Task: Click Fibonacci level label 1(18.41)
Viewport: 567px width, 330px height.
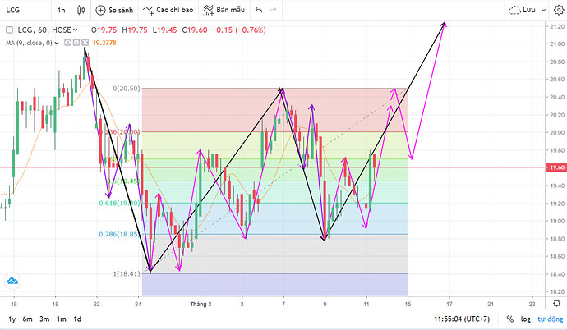Action: tap(127, 273)
